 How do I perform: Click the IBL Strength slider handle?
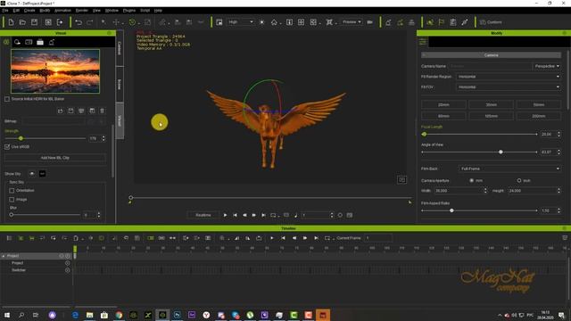[21, 139]
